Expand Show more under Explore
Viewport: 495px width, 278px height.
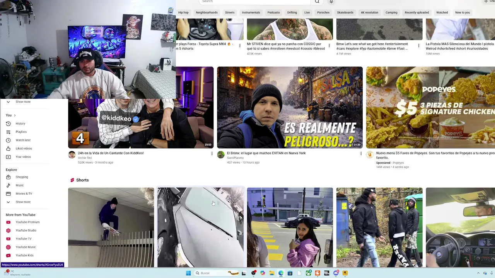coord(23,202)
